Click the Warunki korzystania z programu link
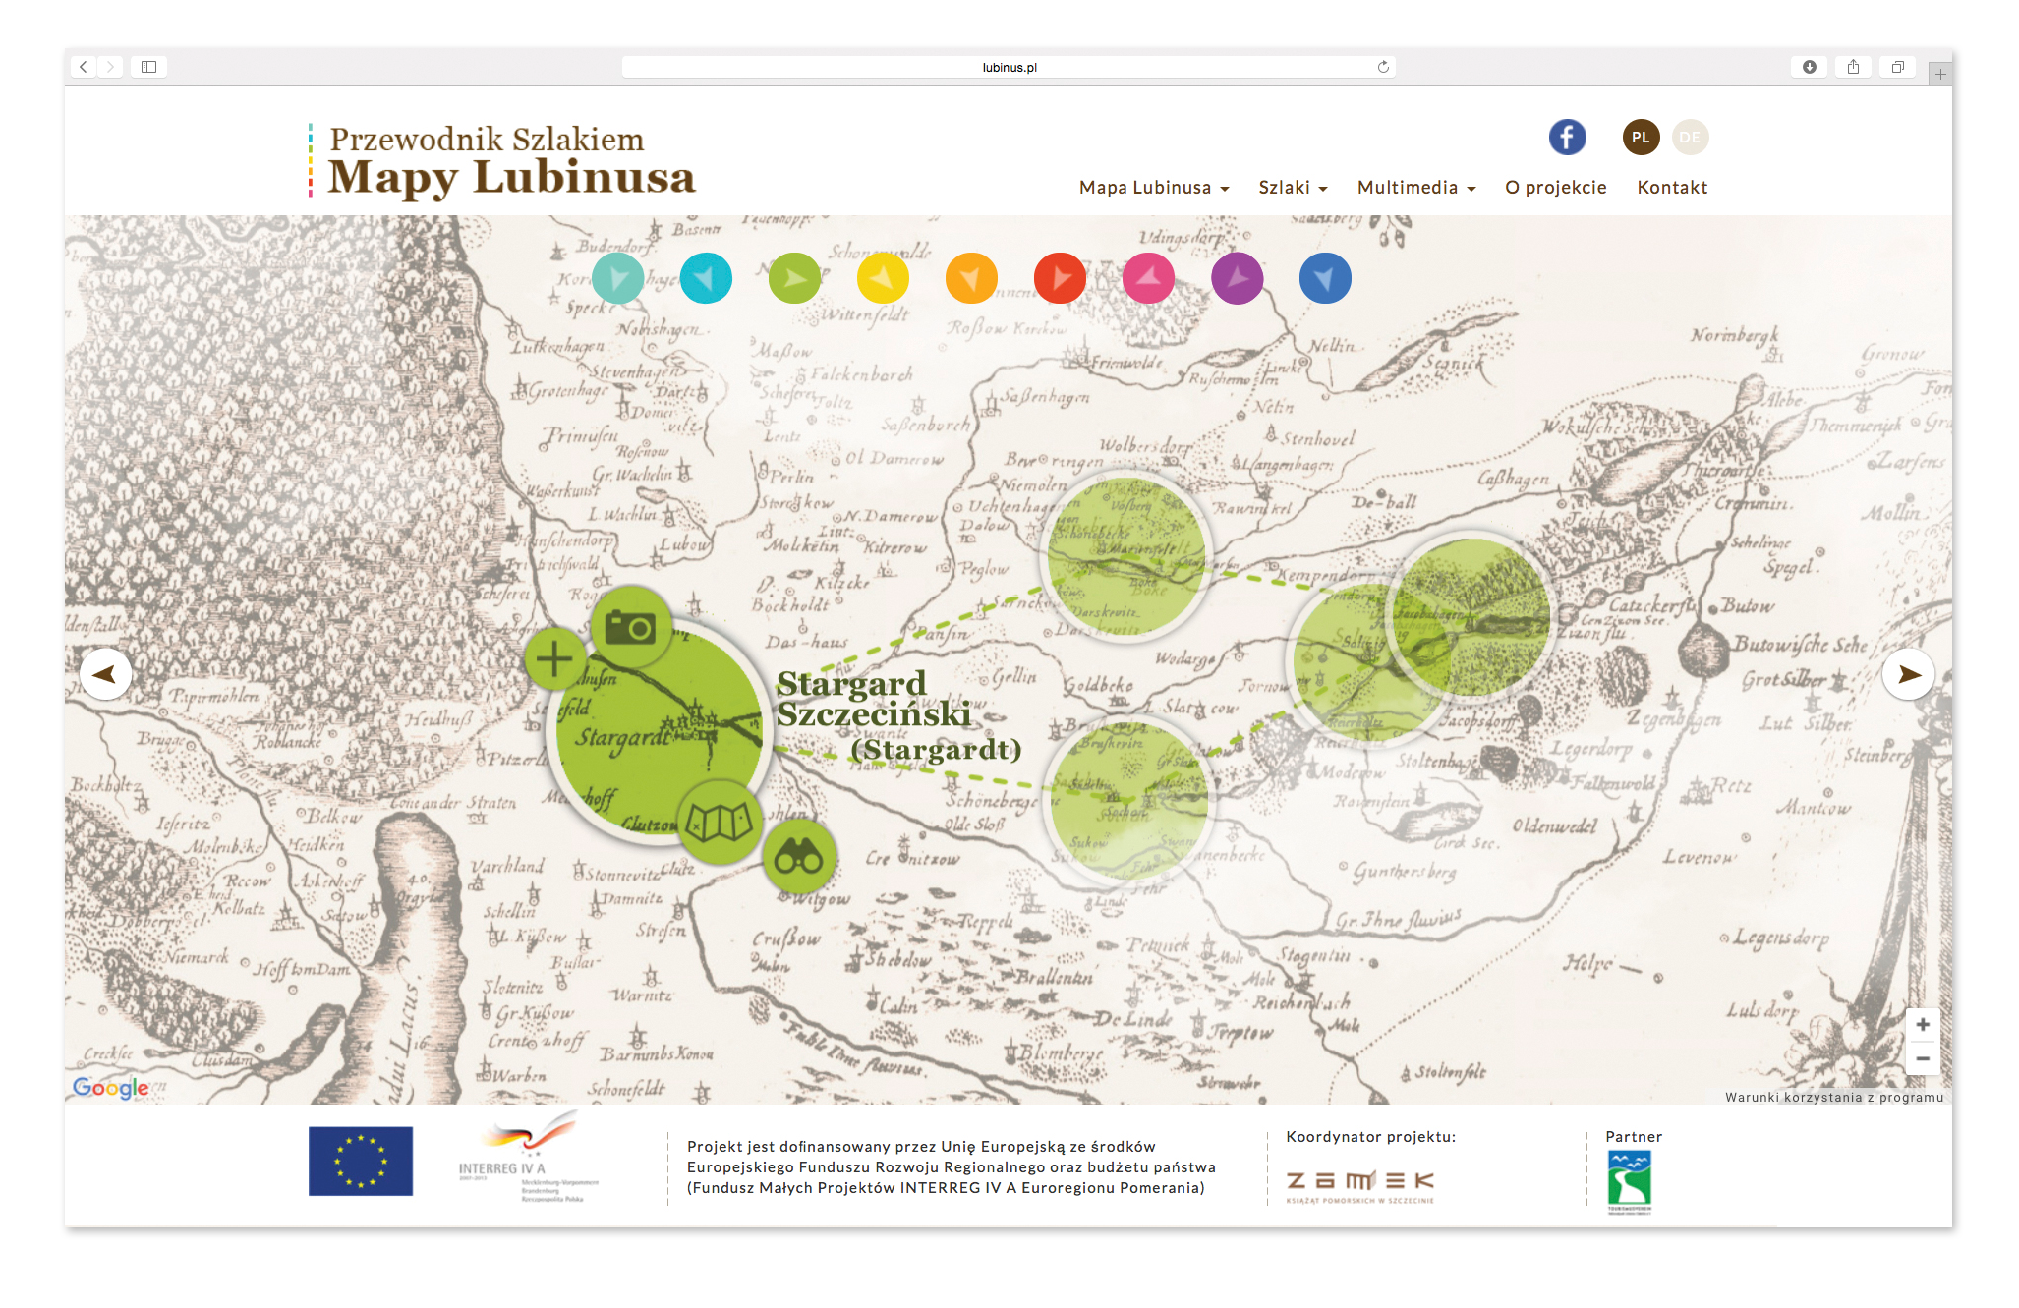The width and height of the screenshot is (2019, 1308). click(x=1833, y=1097)
